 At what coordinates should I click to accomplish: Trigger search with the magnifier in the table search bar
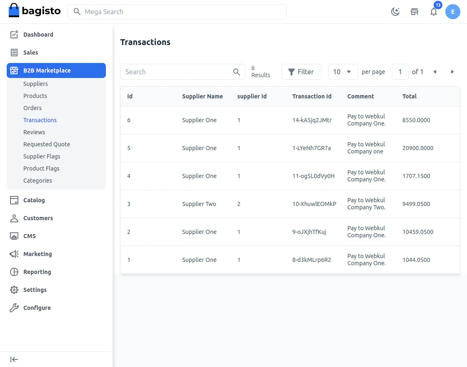click(x=237, y=72)
